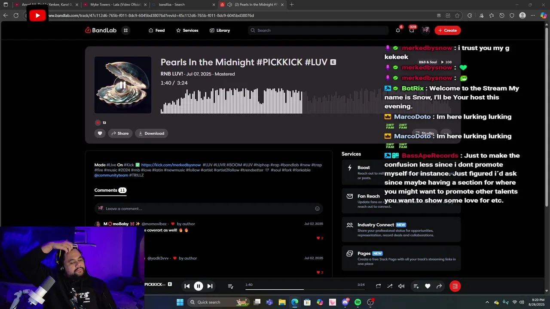Focus the BandLab search field
The image size is (550, 309).
point(318,30)
